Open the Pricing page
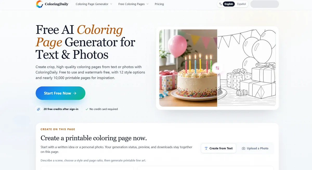 [159, 4]
